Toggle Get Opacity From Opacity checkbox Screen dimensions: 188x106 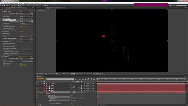[x=20, y=30]
